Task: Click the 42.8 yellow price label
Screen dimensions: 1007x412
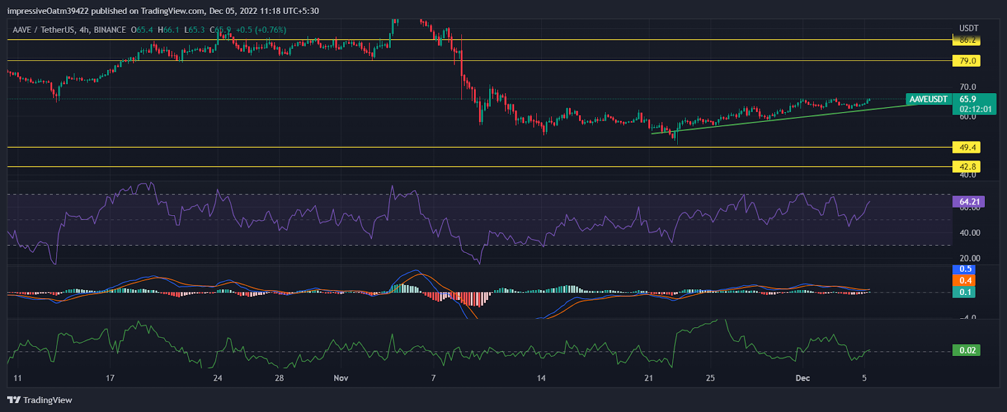Action: pos(967,167)
